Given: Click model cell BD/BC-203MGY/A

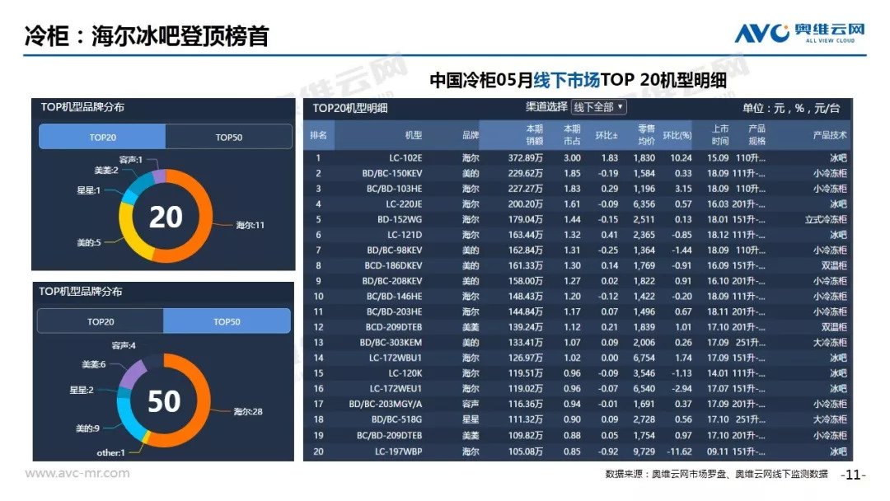Looking at the screenshot, I should click(386, 404).
